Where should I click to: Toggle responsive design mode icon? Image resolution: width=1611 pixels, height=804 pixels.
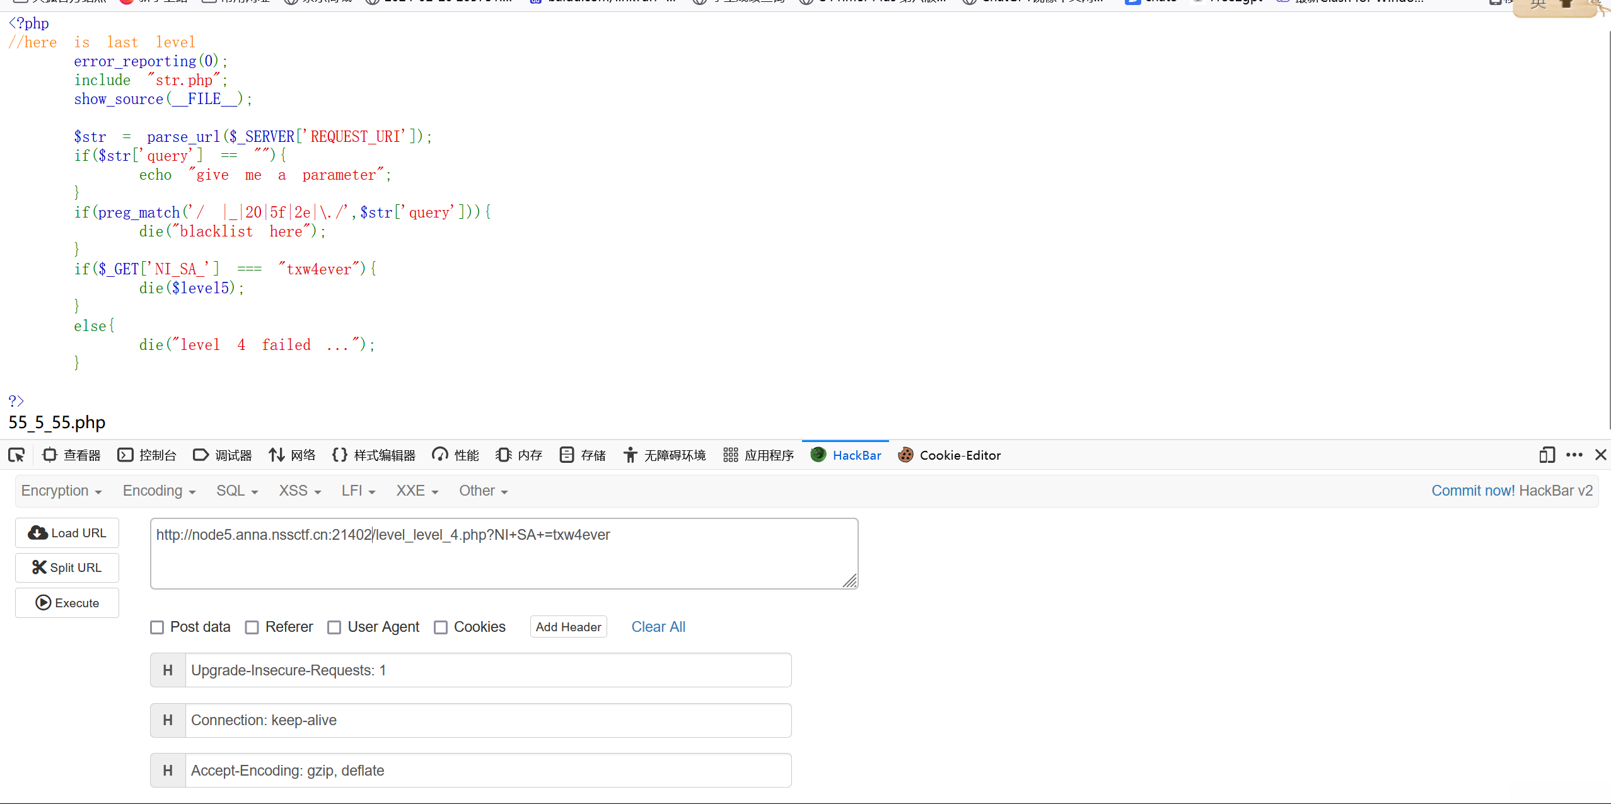click(x=1547, y=455)
